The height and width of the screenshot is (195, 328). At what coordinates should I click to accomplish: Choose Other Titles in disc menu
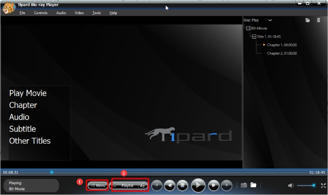(30, 141)
